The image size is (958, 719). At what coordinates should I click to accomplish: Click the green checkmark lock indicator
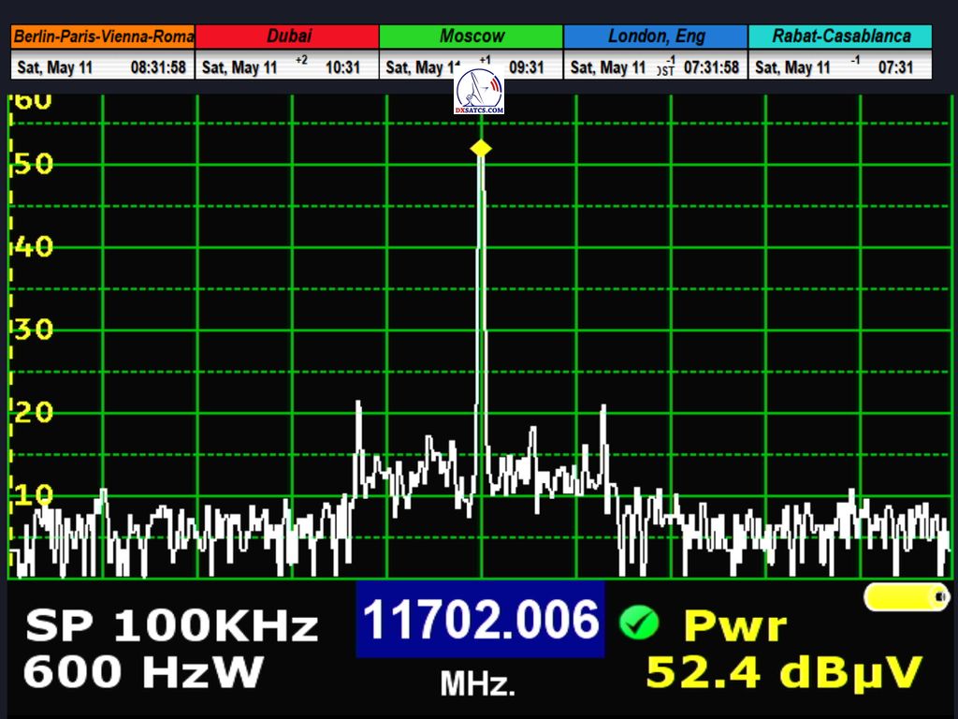click(639, 622)
